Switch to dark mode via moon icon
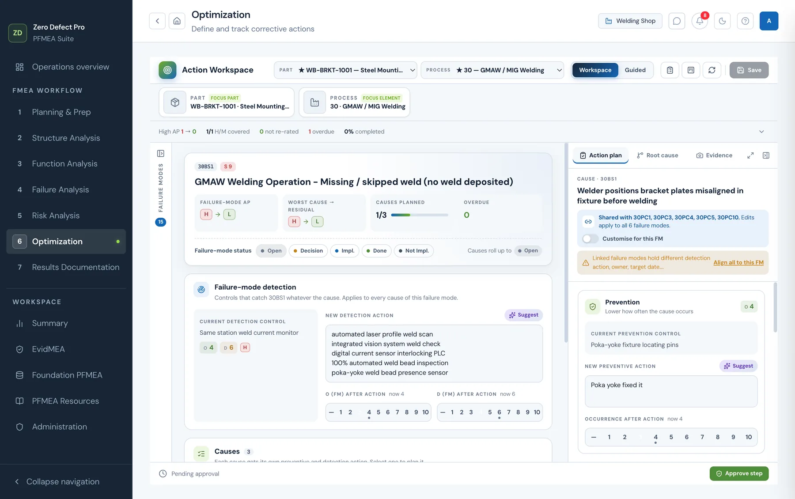This screenshot has width=795, height=499. tap(723, 21)
